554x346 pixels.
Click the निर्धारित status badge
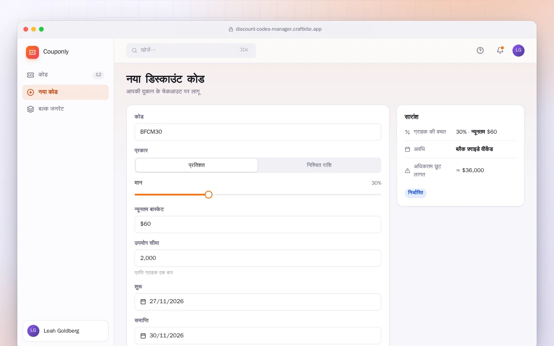point(415,193)
